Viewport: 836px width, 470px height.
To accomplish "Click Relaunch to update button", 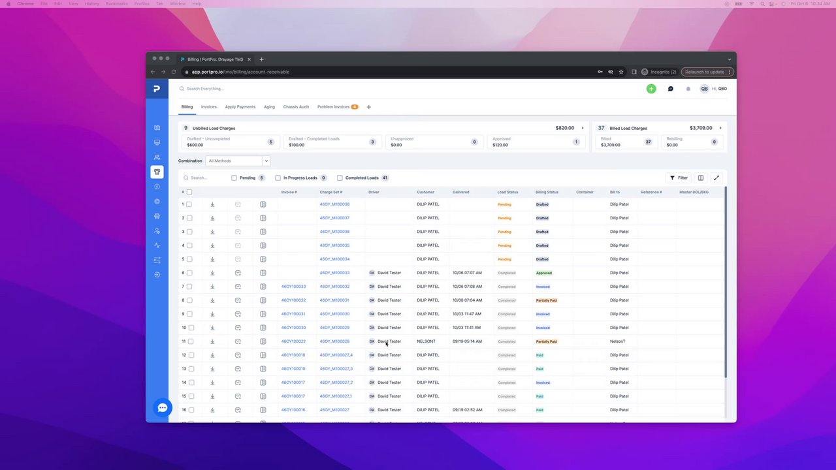I will coord(707,72).
